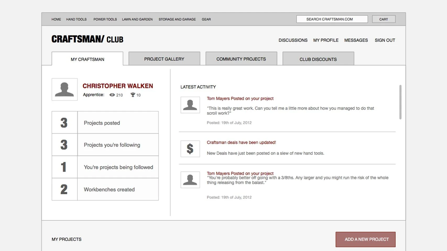The height and width of the screenshot is (251, 447).
Task: Click the Apprentice: rank label
Action: click(x=93, y=95)
